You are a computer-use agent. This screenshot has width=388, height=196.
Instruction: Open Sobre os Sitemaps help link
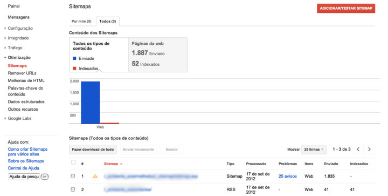tap(26, 161)
